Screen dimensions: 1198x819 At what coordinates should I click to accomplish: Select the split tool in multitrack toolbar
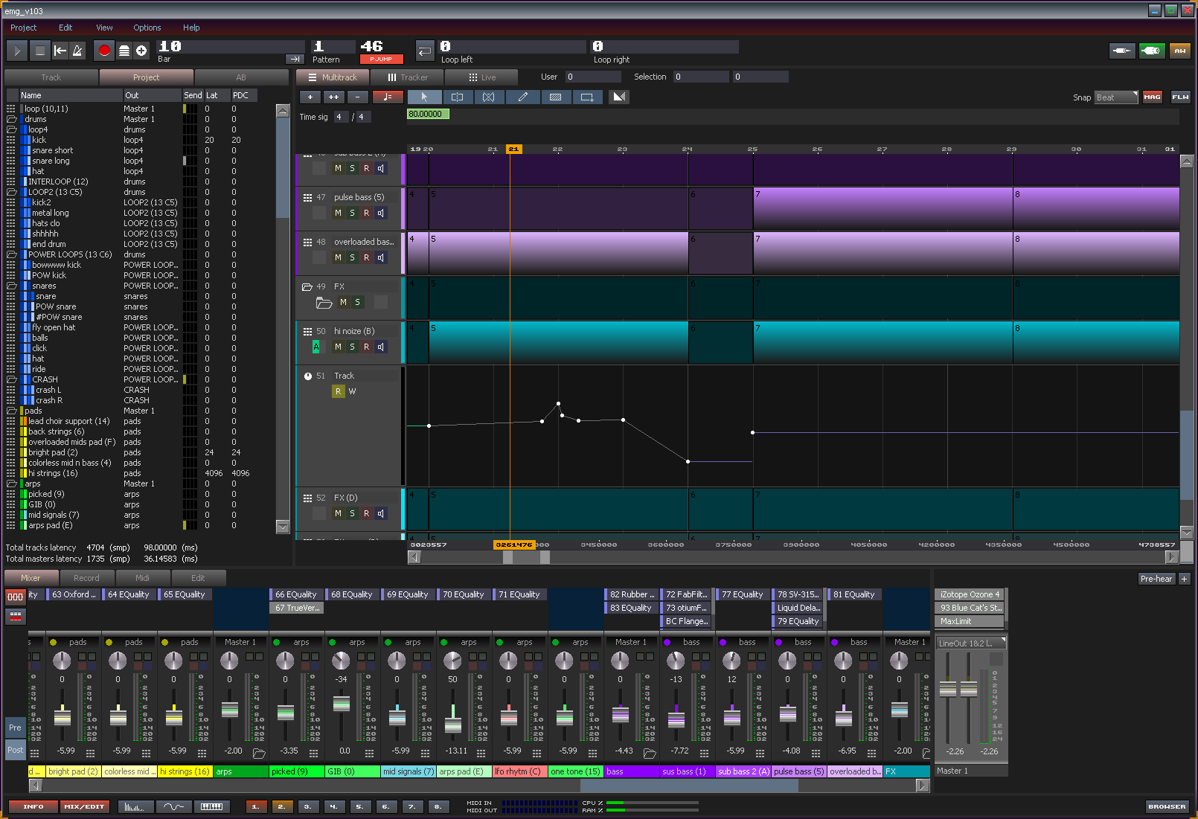pos(457,97)
